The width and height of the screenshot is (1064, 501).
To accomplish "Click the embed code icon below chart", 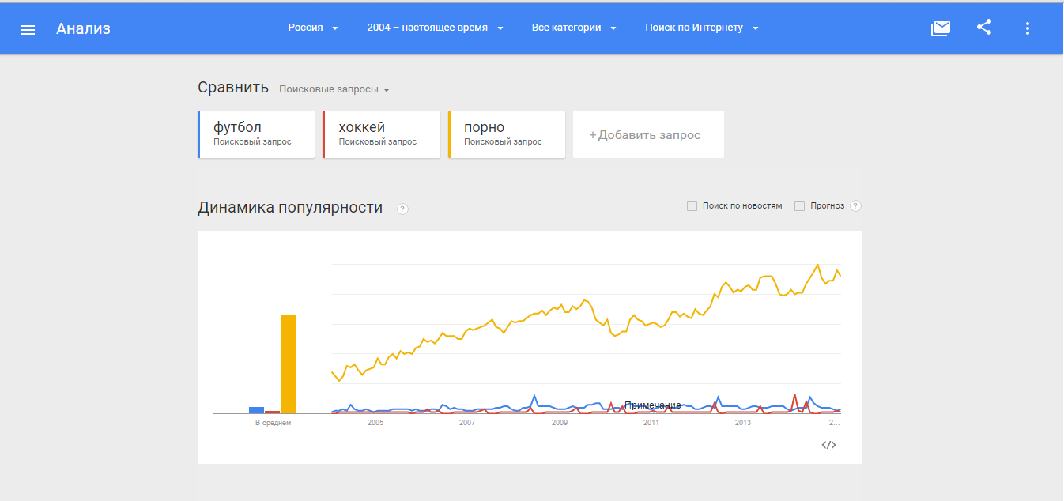I will click(x=828, y=445).
